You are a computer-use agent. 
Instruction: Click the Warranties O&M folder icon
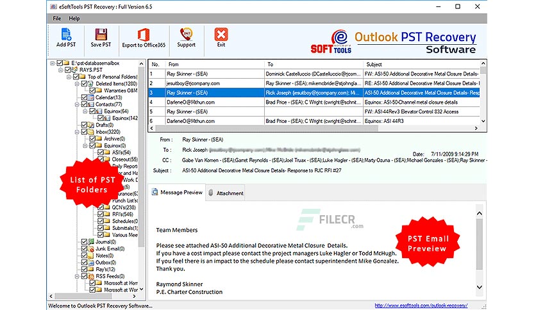coord(99,90)
